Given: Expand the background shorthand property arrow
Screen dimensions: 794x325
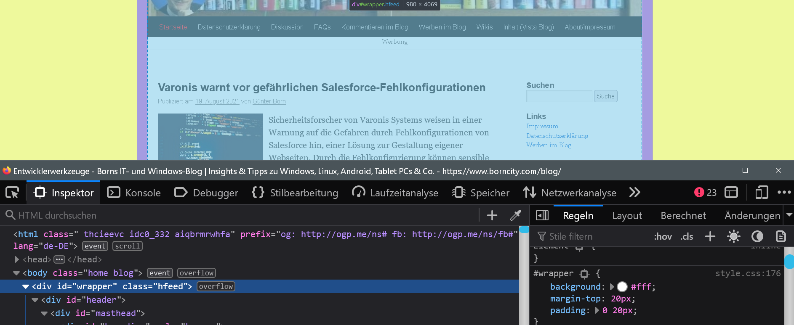Looking at the screenshot, I should coord(612,287).
